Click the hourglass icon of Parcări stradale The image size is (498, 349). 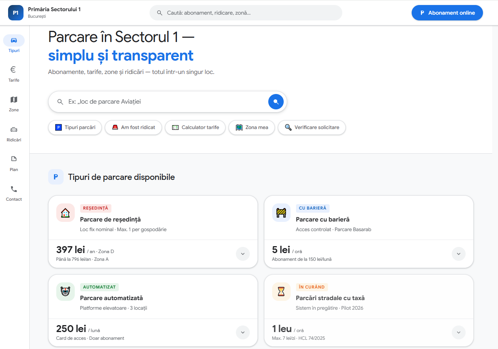click(x=281, y=292)
